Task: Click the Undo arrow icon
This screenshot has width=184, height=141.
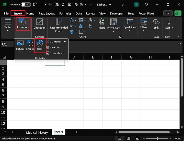Action: (x=42, y=5)
